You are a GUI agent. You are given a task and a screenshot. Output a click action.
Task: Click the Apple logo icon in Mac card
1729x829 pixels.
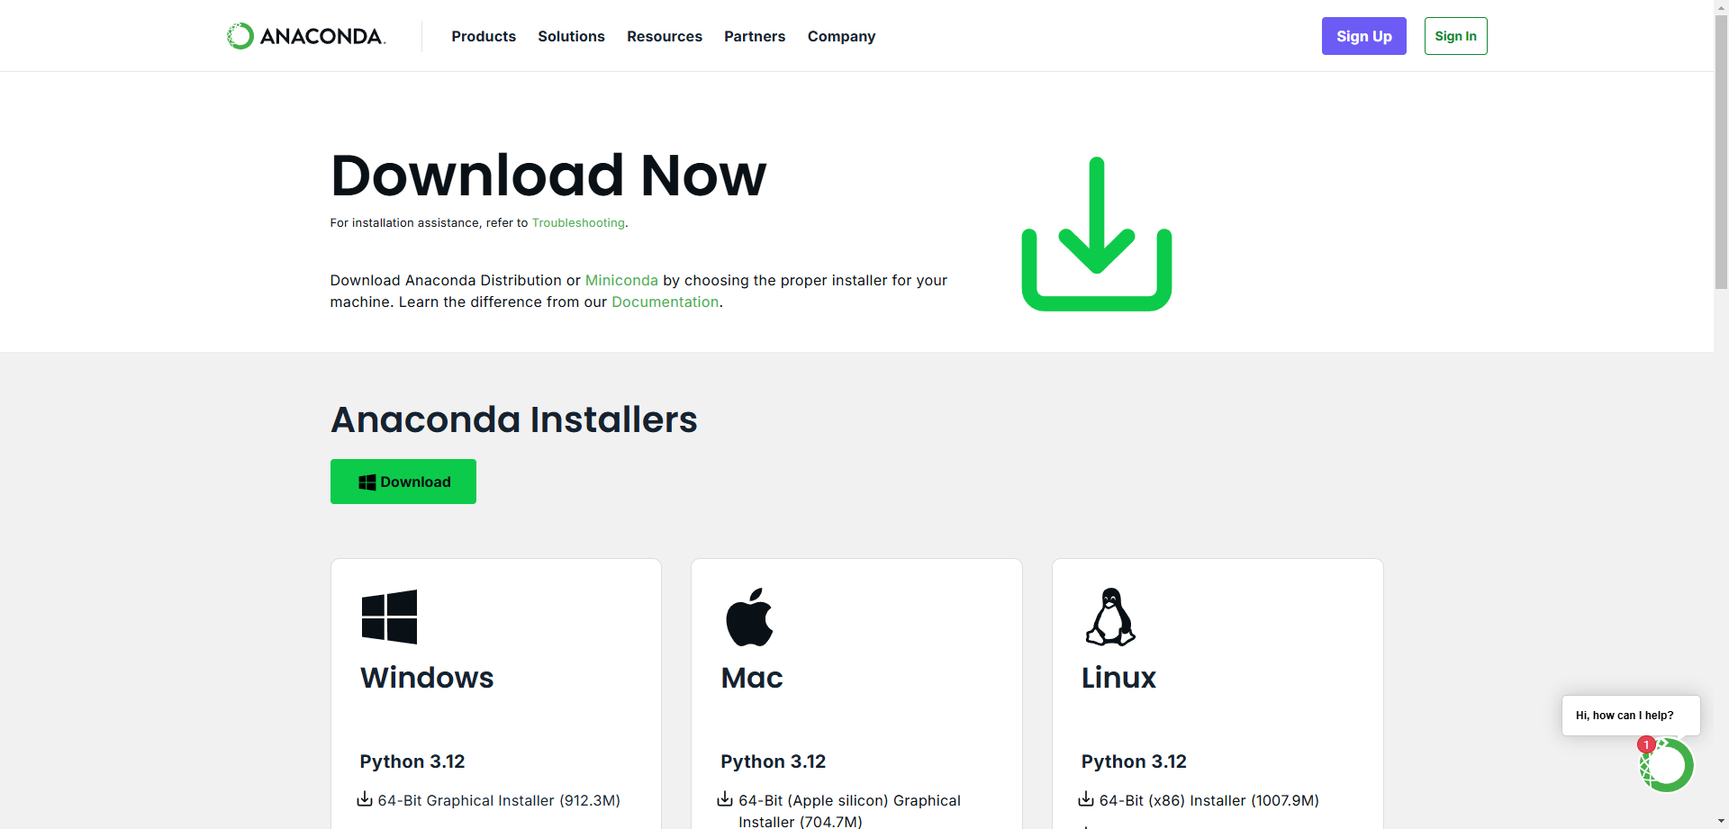[x=749, y=617]
